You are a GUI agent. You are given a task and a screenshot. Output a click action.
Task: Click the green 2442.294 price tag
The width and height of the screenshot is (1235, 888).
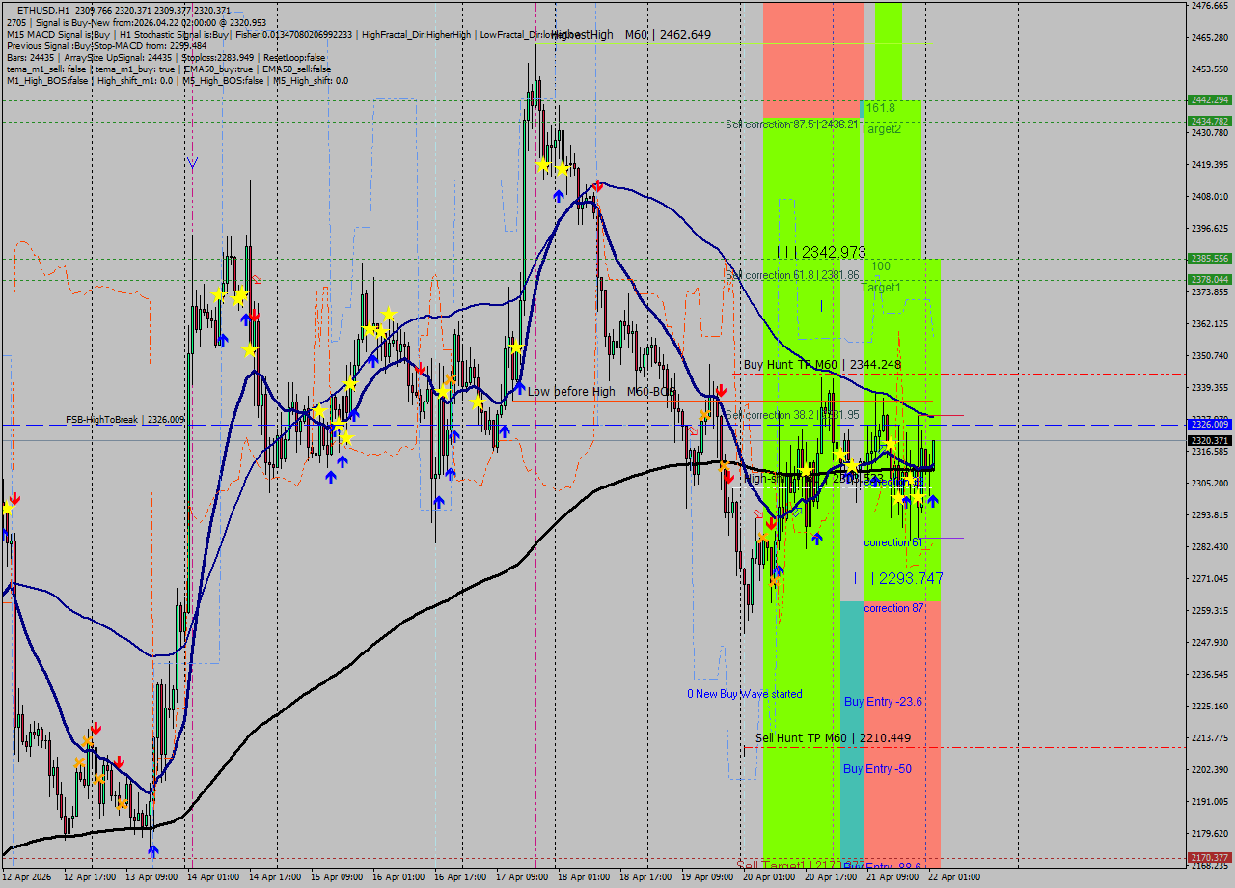click(1209, 100)
